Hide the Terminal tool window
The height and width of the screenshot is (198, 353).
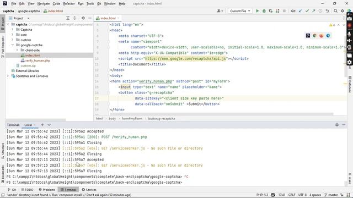pyautogui.click(x=344, y=125)
